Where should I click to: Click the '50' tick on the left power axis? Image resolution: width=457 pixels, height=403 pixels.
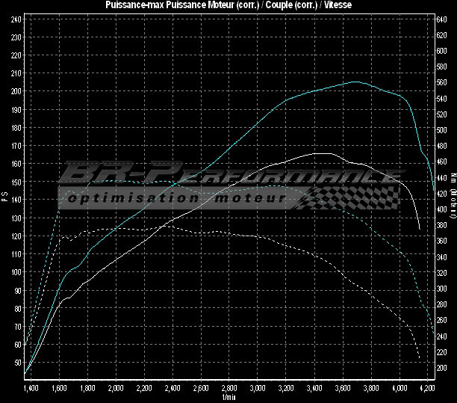(17, 363)
